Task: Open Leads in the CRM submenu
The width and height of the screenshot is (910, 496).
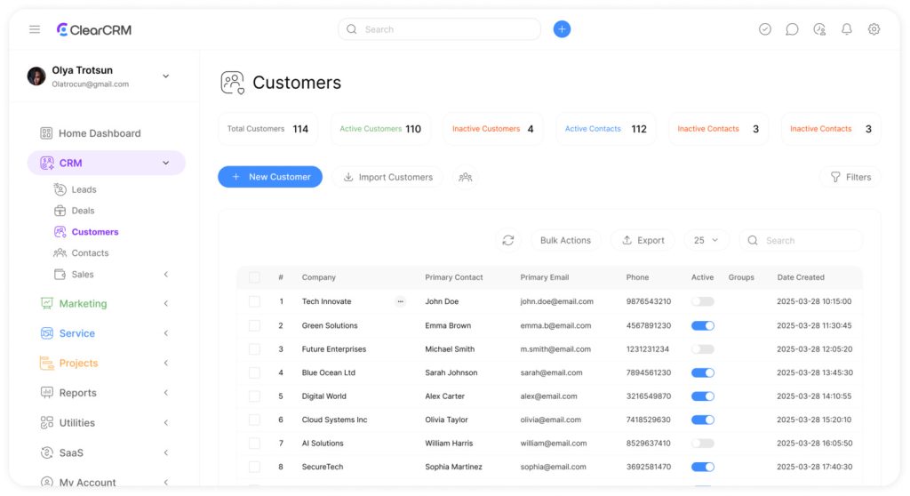Action: (x=84, y=189)
